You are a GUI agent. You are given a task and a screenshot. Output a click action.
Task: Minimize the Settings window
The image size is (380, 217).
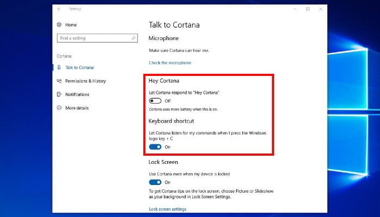point(295,9)
